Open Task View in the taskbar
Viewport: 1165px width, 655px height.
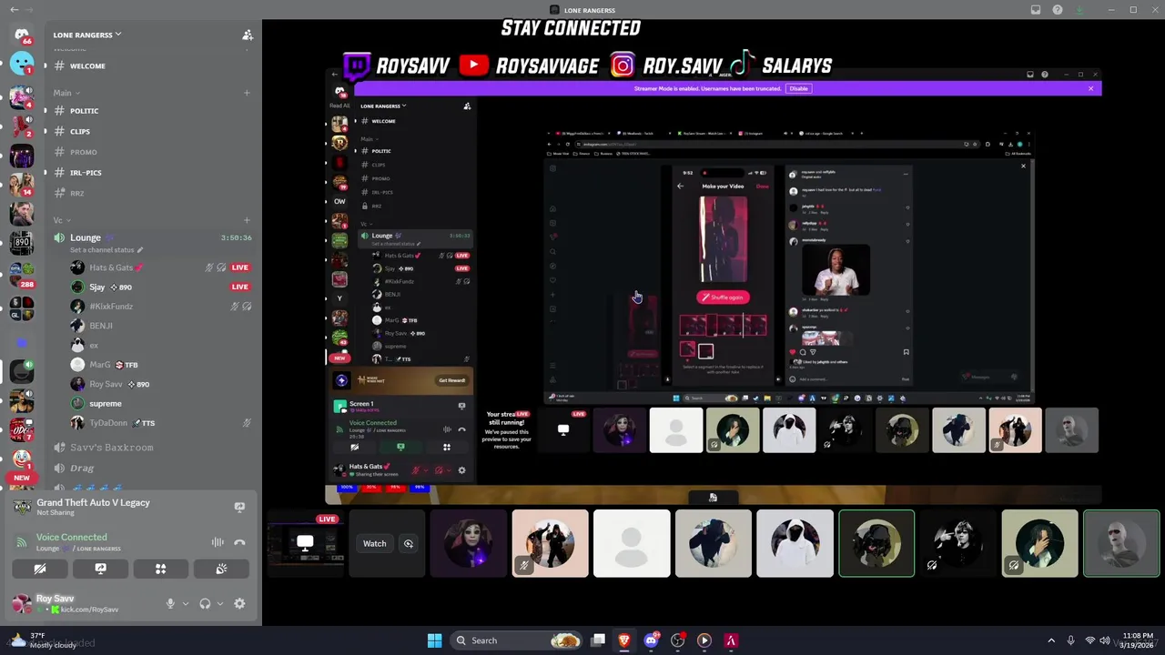pyautogui.click(x=598, y=640)
